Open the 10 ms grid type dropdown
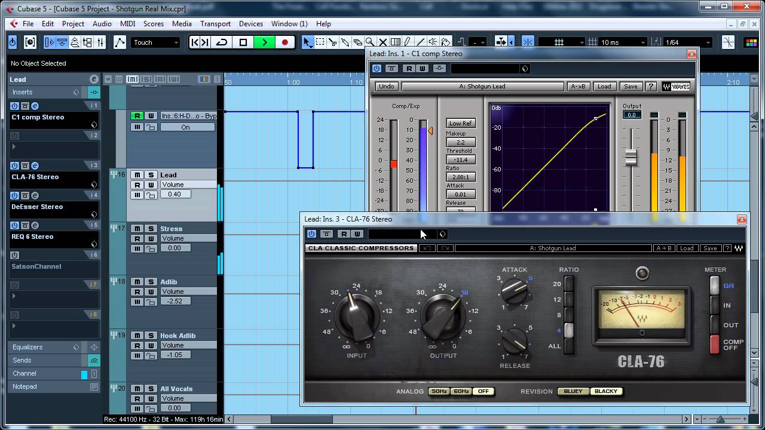This screenshot has width=765, height=430. coord(623,42)
